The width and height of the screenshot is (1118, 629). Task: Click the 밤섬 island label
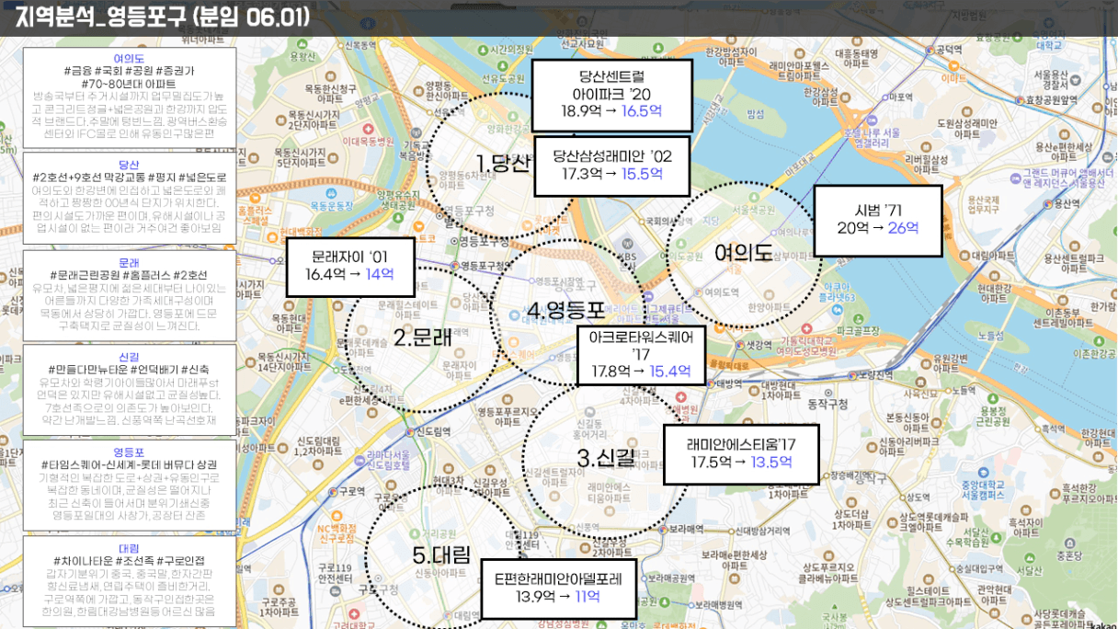(x=756, y=114)
